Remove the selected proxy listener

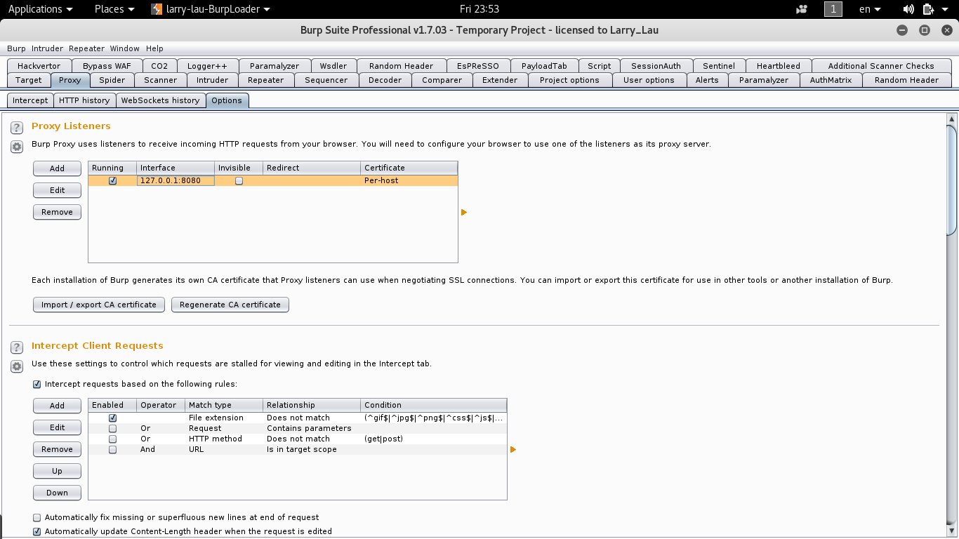[57, 212]
